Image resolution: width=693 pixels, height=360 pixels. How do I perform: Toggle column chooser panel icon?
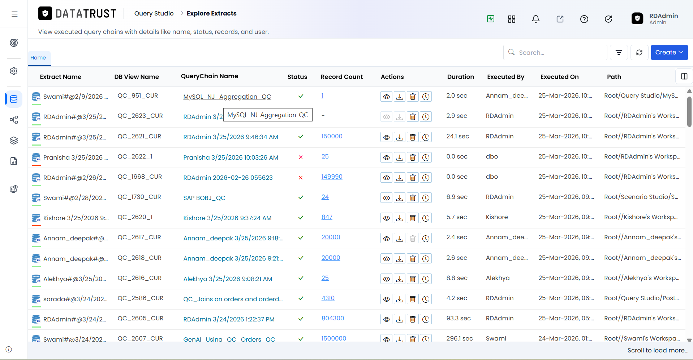684,76
